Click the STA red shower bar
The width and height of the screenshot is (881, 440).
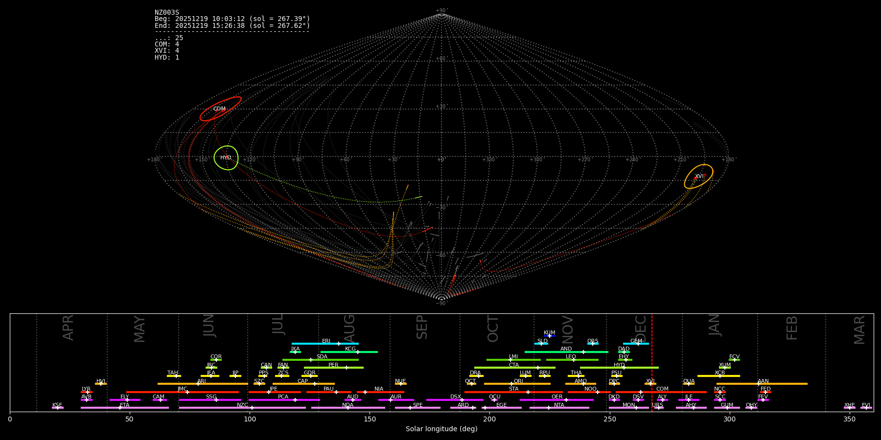click(513, 392)
